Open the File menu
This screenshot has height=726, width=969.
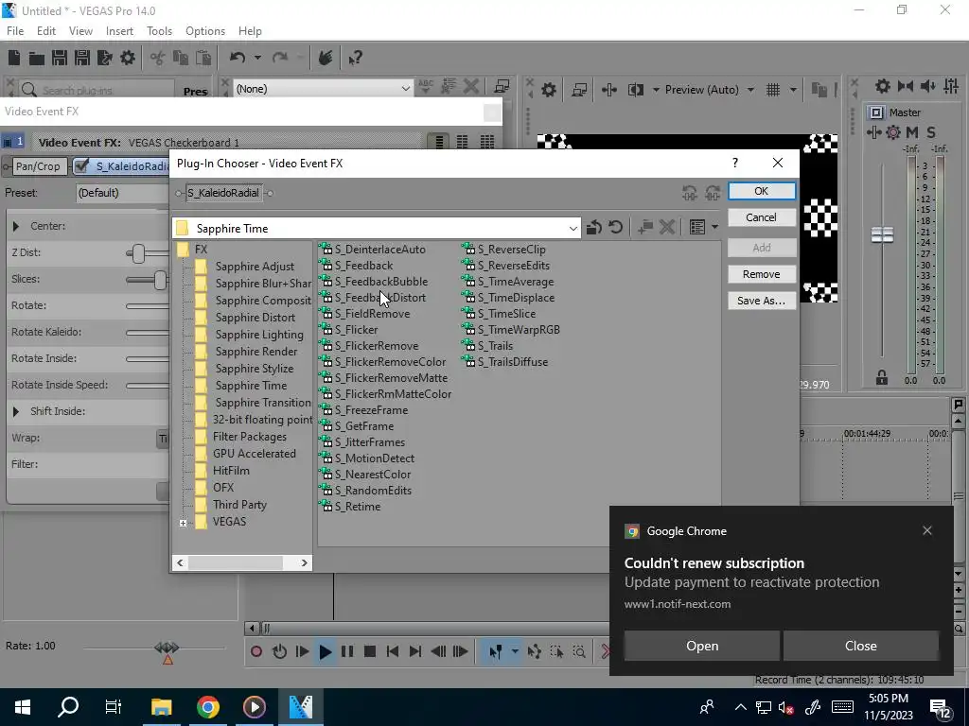(15, 31)
